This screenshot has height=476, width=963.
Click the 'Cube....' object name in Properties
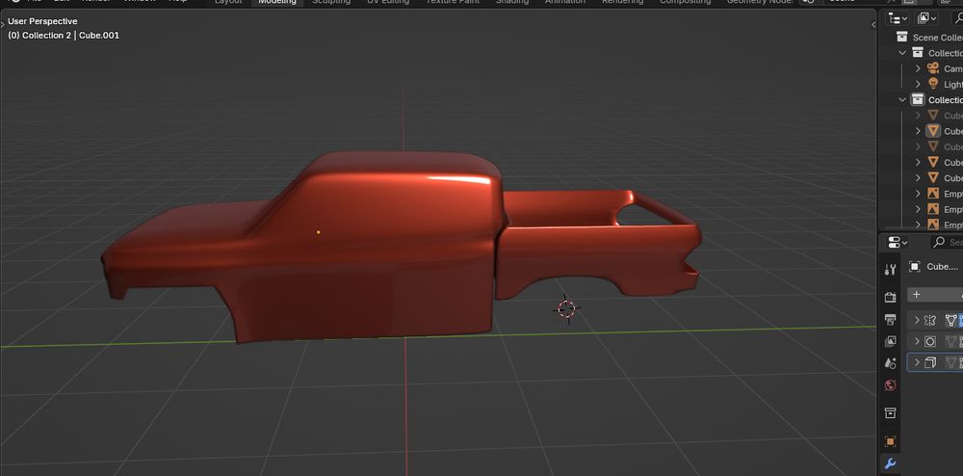[x=942, y=267]
